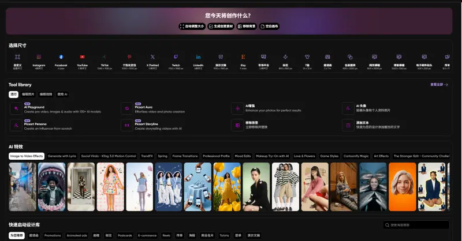462x241 pixels.
Task: Select the LinkedIn size icon
Action: [x=198, y=57]
